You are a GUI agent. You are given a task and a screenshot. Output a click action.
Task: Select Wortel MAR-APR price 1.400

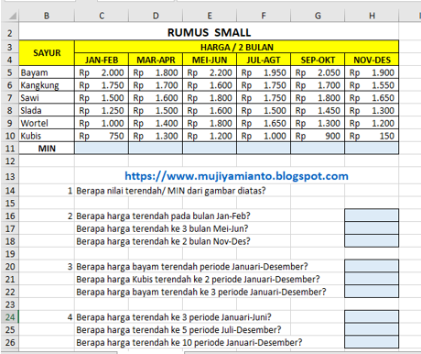point(156,123)
